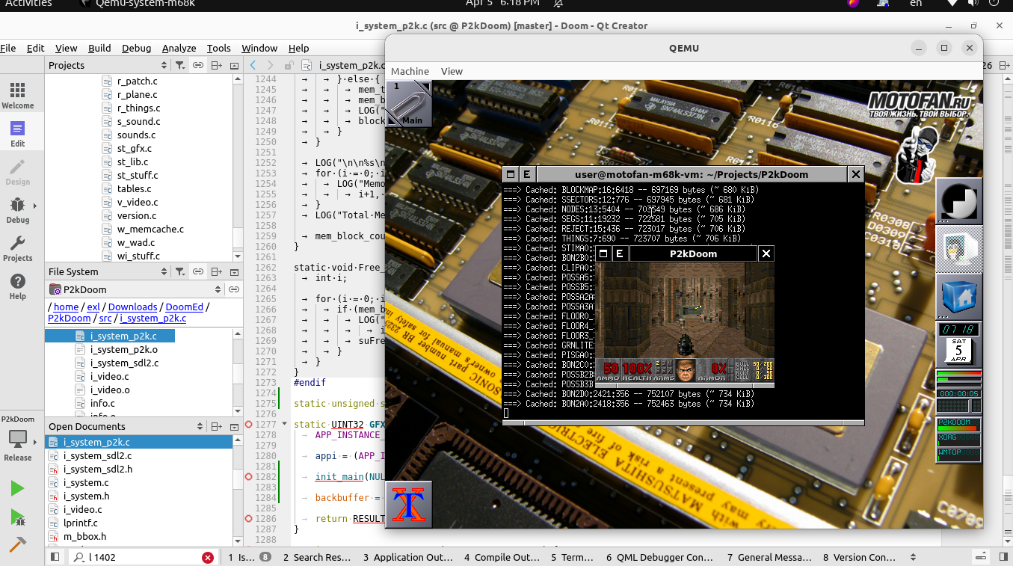Split the Open Documents panel

(217, 427)
